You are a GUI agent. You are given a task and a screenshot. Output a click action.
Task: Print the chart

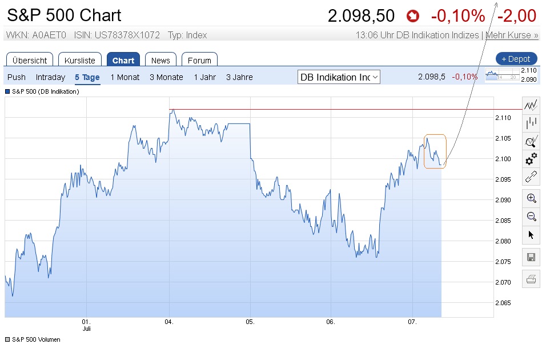coord(531,279)
